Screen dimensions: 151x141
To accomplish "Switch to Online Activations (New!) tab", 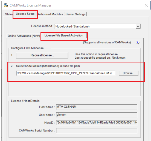I will 24,36.
